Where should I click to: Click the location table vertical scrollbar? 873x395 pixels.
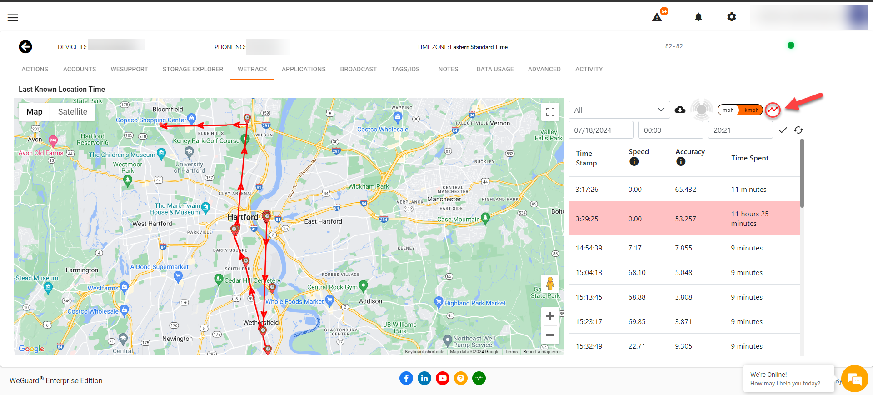802,174
